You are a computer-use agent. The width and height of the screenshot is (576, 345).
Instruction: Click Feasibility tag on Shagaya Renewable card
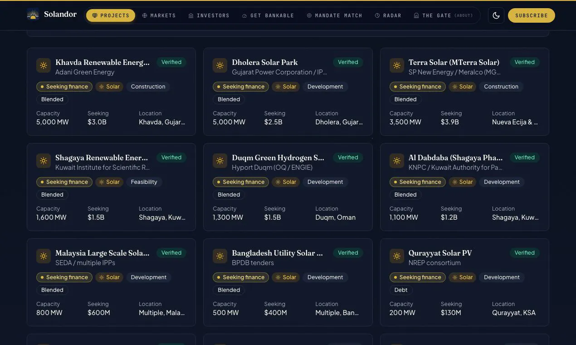(x=144, y=182)
